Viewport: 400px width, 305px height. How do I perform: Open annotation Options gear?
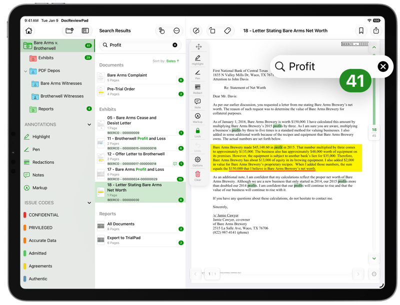[x=197, y=161]
